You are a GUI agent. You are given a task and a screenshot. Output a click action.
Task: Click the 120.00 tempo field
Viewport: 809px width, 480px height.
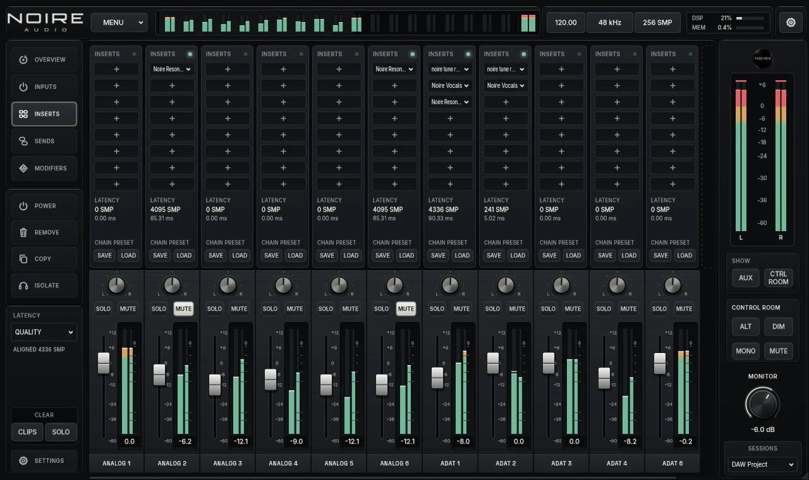pos(566,22)
